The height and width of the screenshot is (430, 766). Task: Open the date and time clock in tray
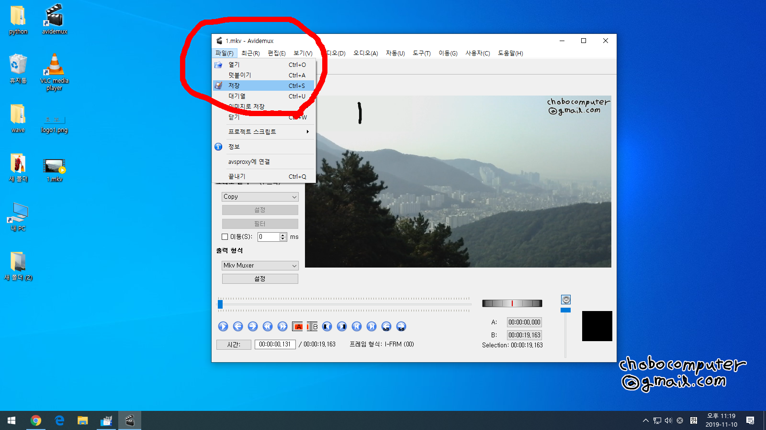coord(721,420)
